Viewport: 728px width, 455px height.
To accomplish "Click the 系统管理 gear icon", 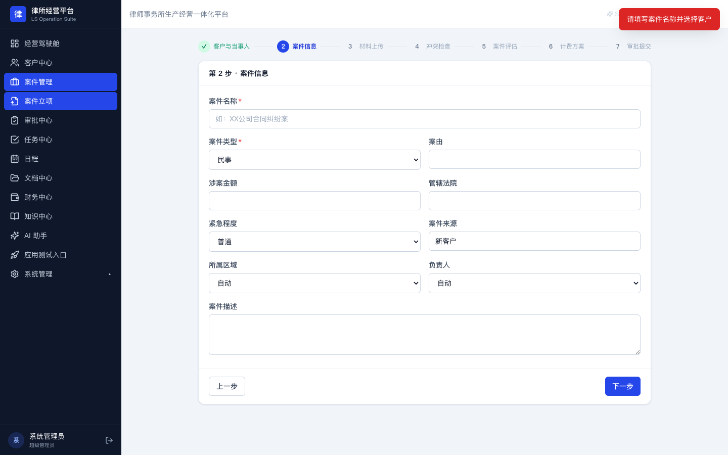I will (x=15, y=274).
